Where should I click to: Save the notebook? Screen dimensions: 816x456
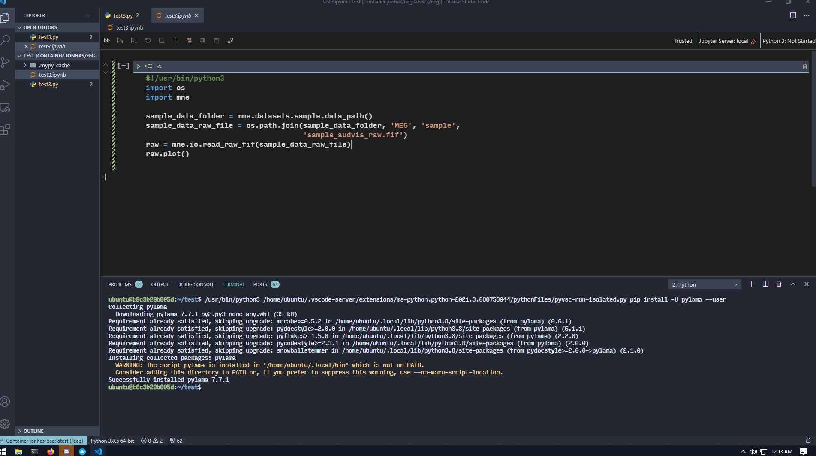217,40
